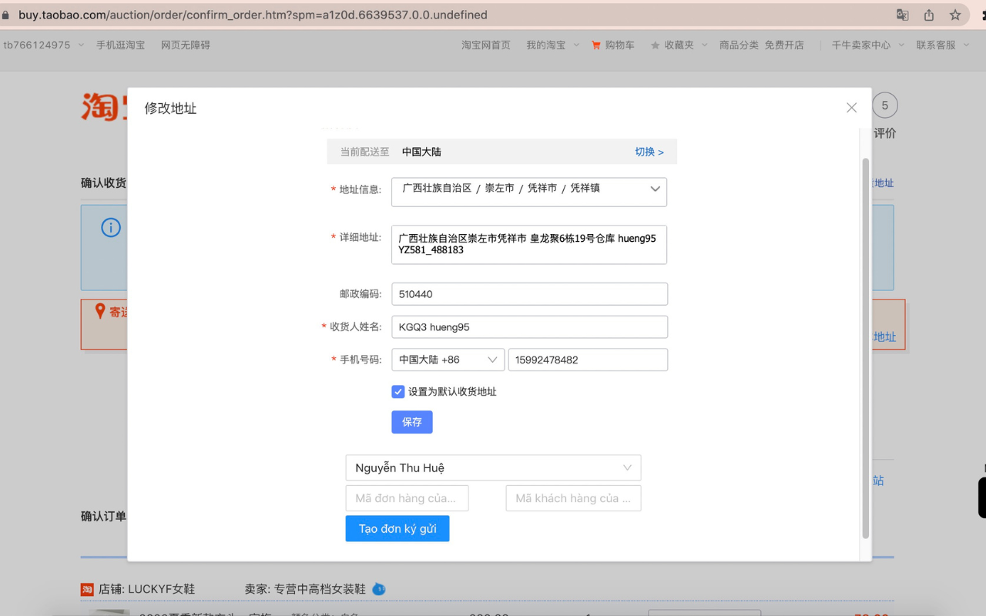Open 商品分类 link
This screenshot has width=986, height=616.
tap(739, 45)
